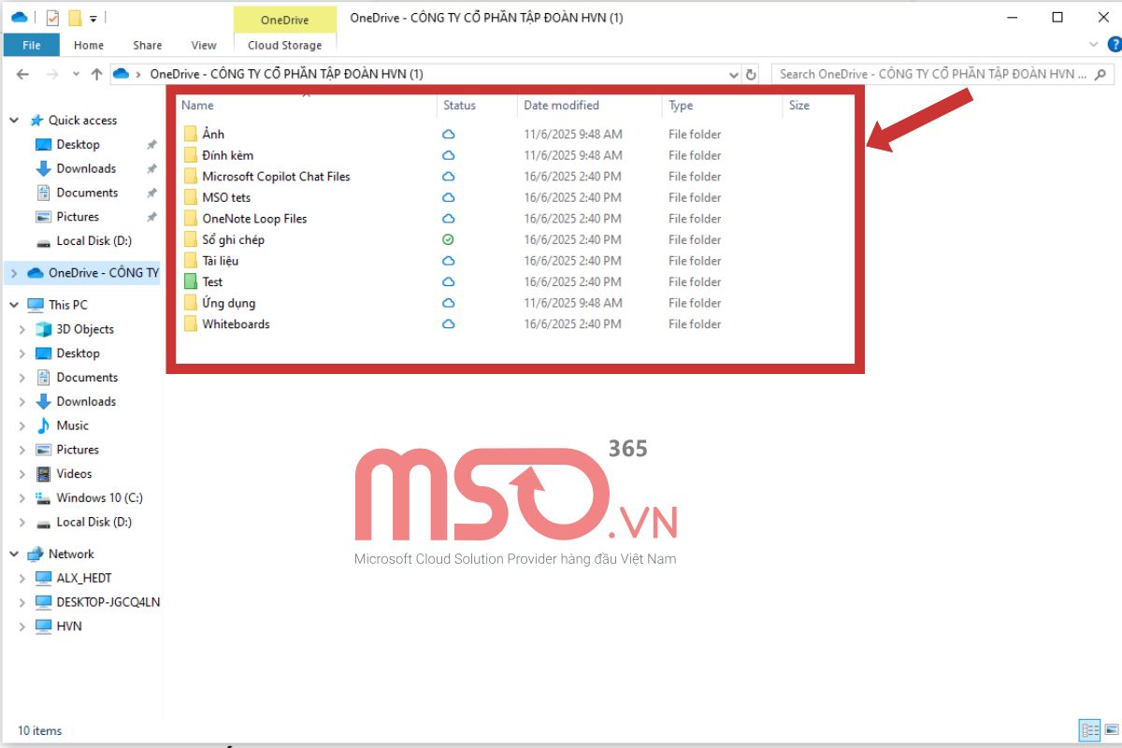
Task: Open the Share ribbon tab
Action: [x=147, y=45]
